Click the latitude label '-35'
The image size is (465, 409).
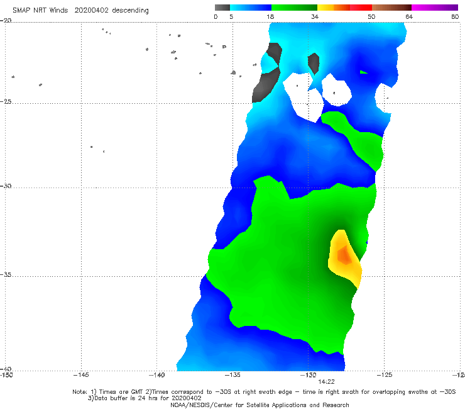(x=6, y=274)
